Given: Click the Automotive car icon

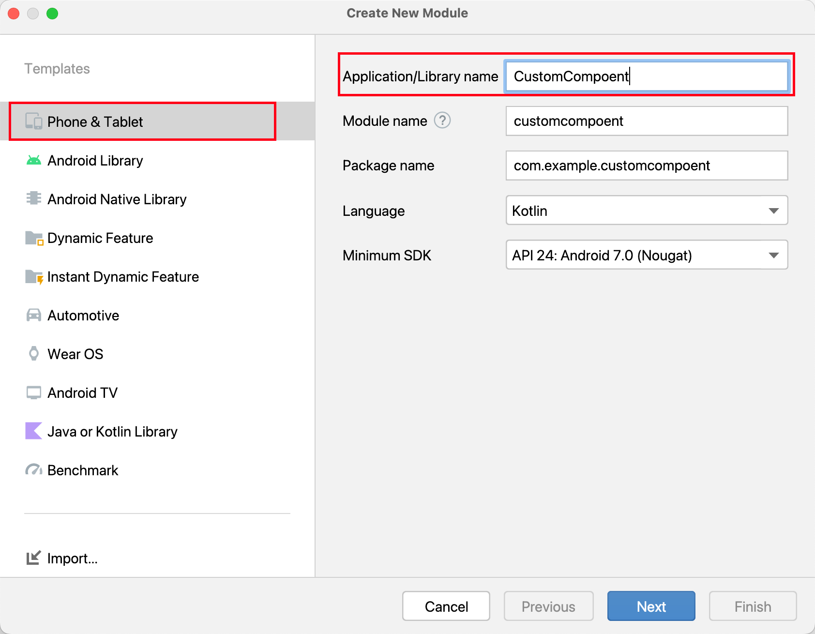Looking at the screenshot, I should click(33, 315).
